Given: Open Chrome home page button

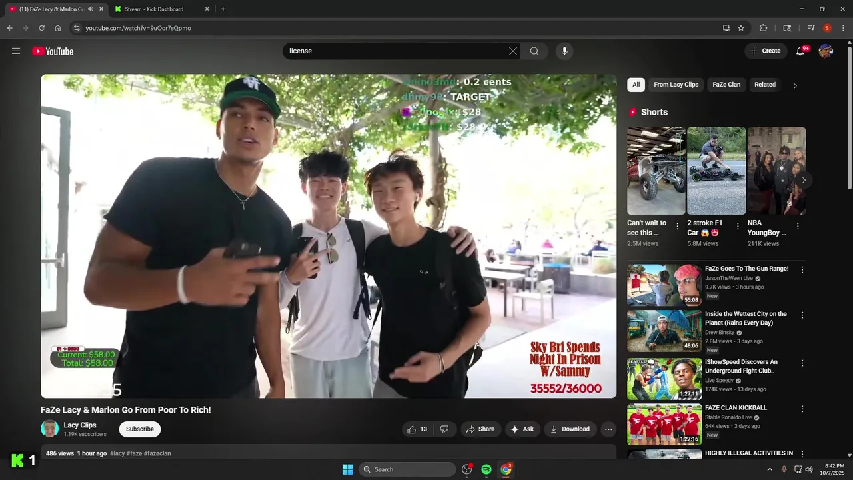Looking at the screenshot, I should (57, 28).
